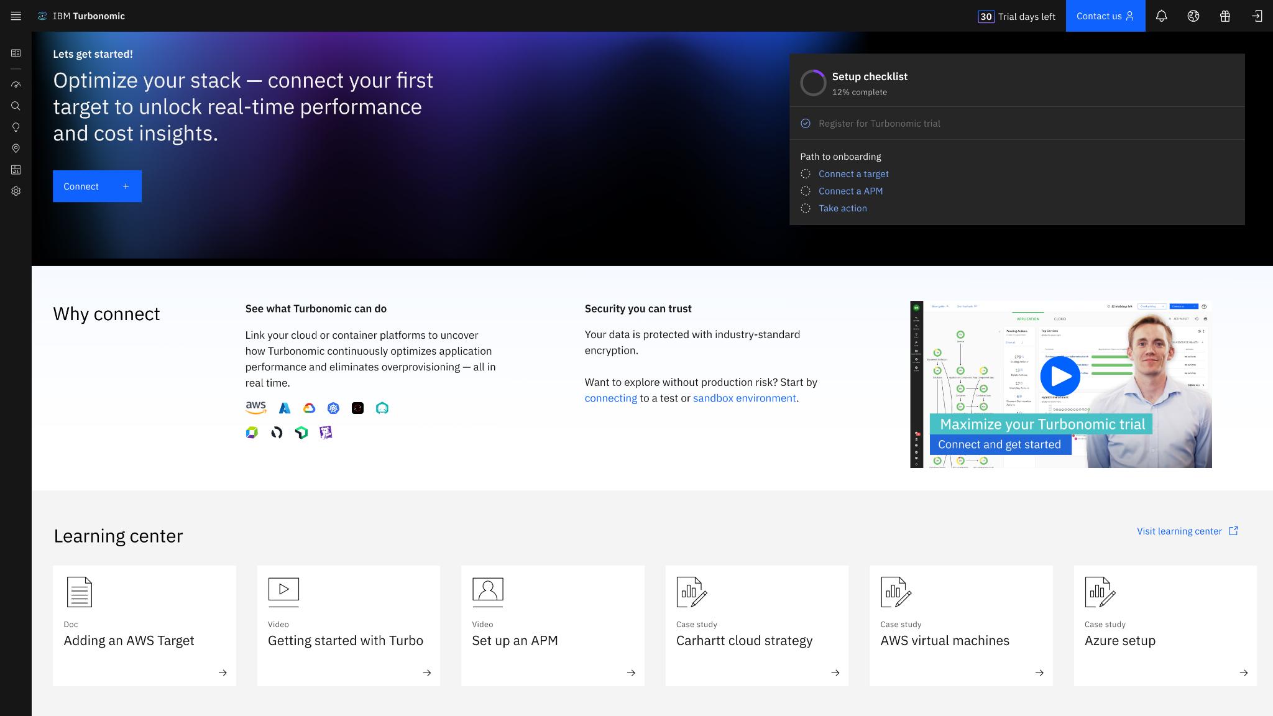Image resolution: width=1273 pixels, height=716 pixels.
Task: Open the search icon in sidebar
Action: tap(16, 106)
